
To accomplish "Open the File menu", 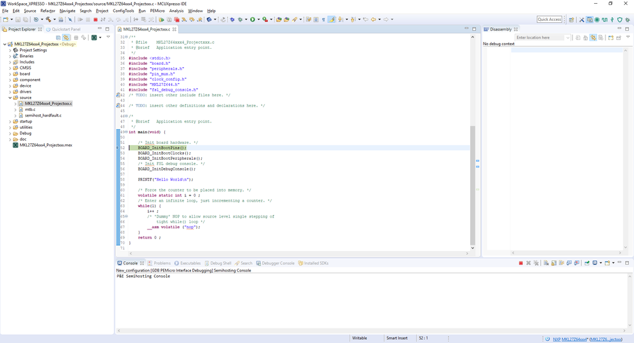I will point(5,11).
